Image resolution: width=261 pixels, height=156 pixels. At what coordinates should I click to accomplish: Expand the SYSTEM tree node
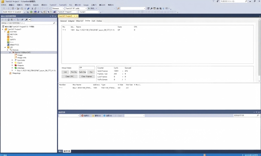(x=5, y=32)
